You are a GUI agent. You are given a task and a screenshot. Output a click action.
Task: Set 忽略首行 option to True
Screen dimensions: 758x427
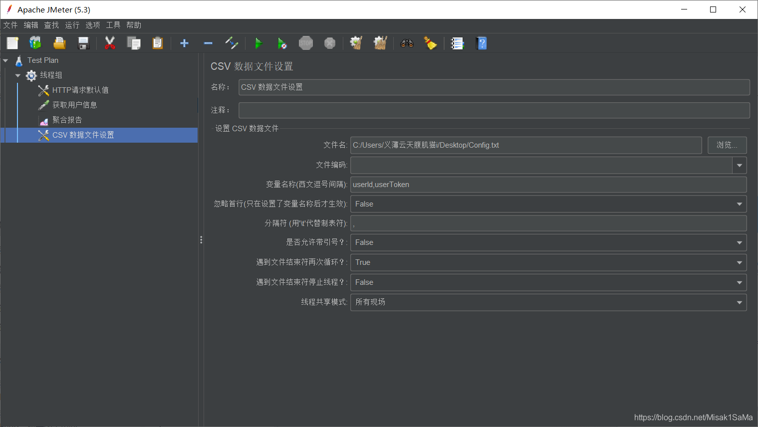pos(739,204)
